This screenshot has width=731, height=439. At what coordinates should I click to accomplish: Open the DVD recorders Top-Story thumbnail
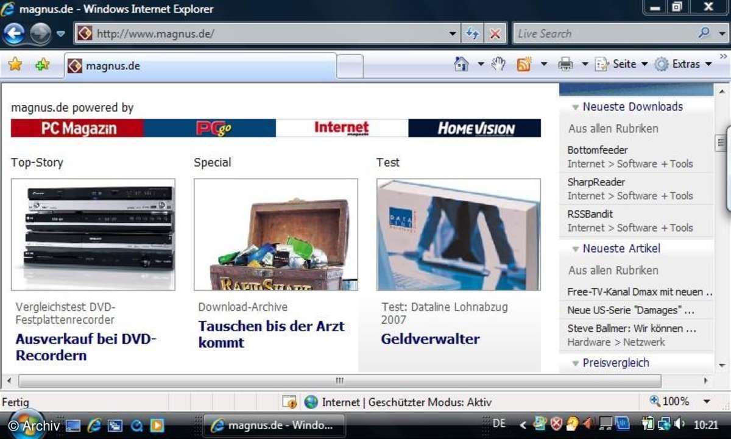pos(93,234)
